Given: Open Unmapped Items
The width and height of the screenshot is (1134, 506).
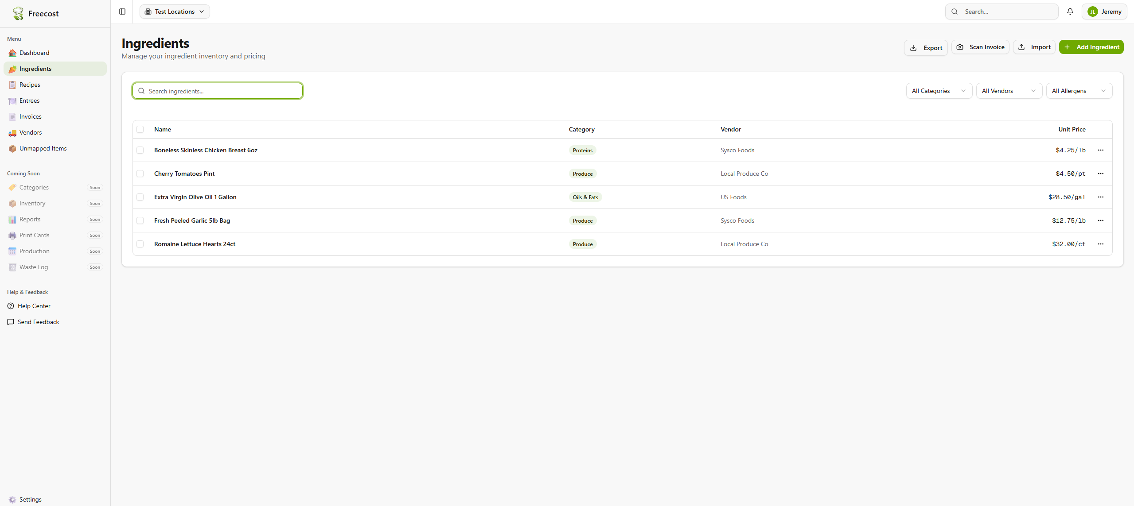Looking at the screenshot, I should (x=43, y=148).
